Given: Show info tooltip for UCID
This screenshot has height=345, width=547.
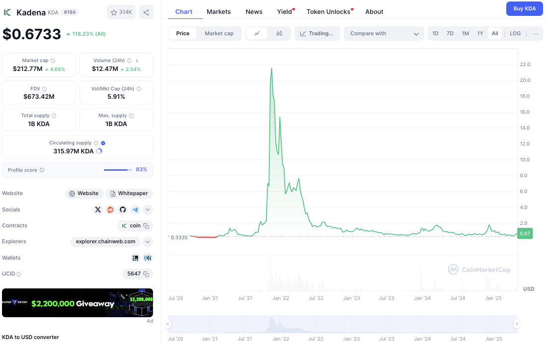Looking at the screenshot, I should pyautogui.click(x=19, y=274).
